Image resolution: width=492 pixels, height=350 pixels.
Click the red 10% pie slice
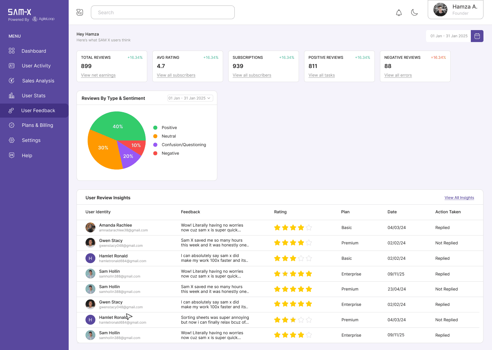(136, 146)
